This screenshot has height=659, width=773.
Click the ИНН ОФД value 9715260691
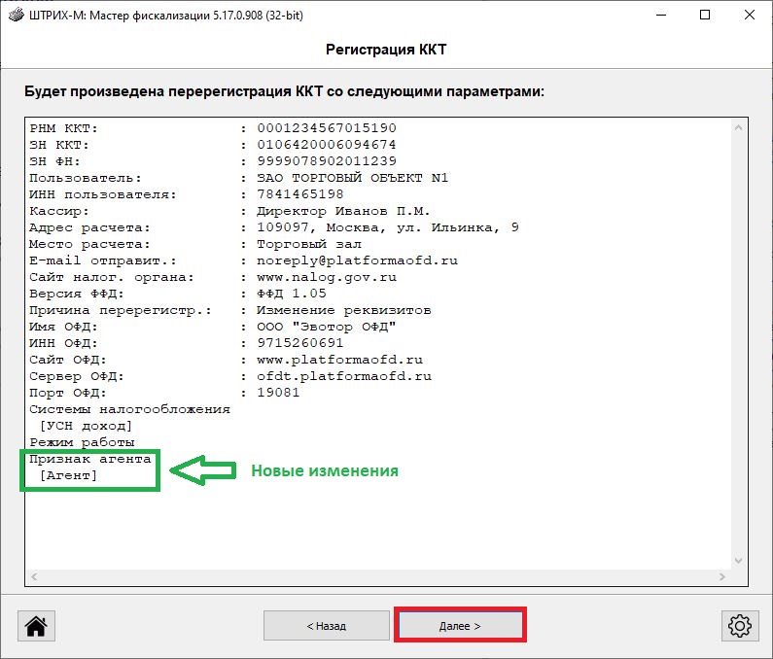[299, 343]
